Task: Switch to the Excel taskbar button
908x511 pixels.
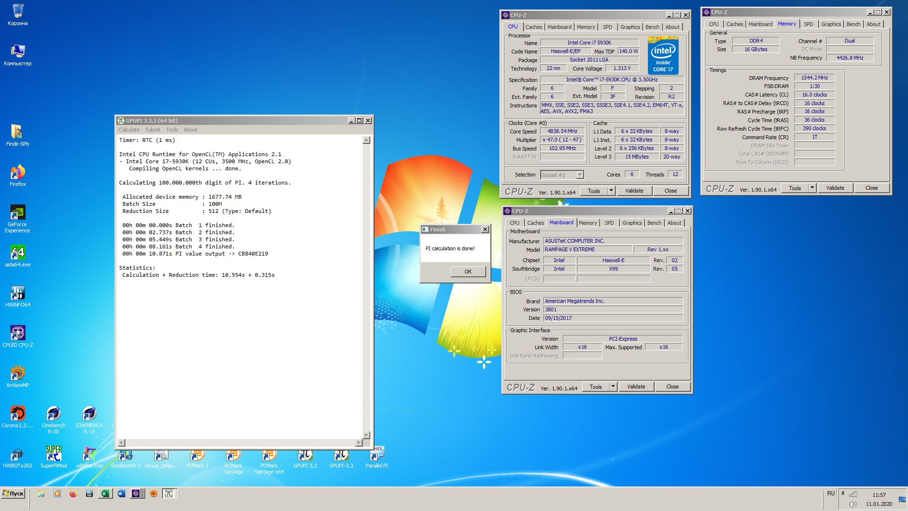Action: [x=105, y=493]
